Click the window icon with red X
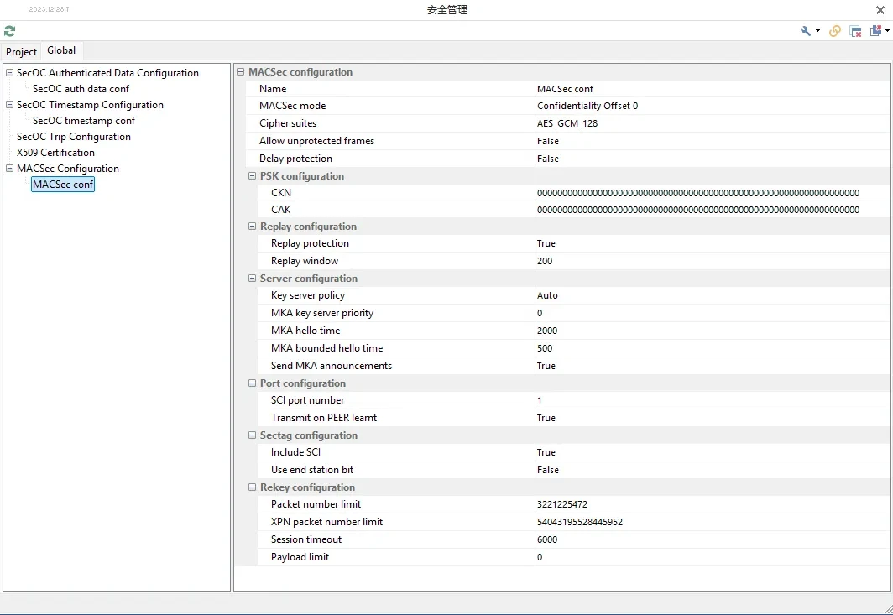Viewport: 893px width, 615px height. pyautogui.click(x=856, y=31)
